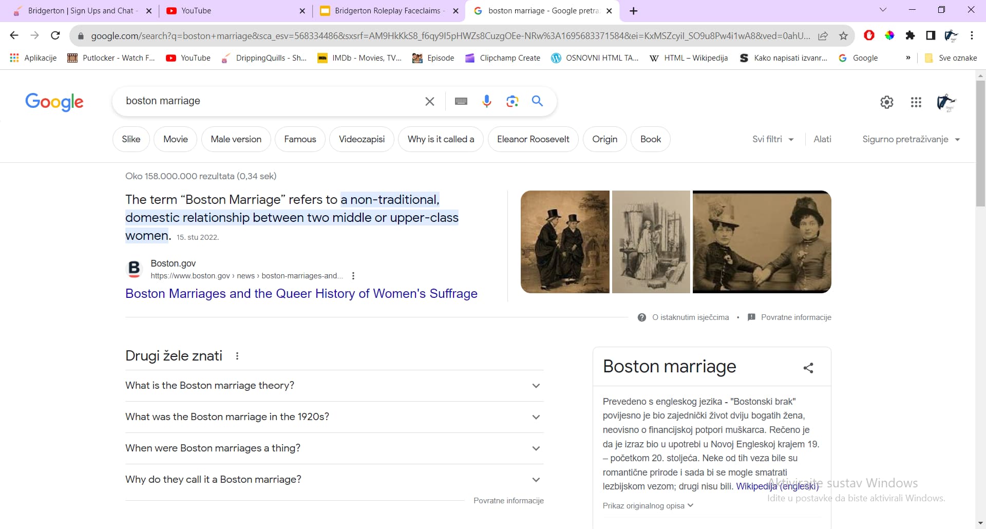This screenshot has width=986, height=529.
Task: Open the Sve oznake bookmarks folder
Action: tap(951, 58)
